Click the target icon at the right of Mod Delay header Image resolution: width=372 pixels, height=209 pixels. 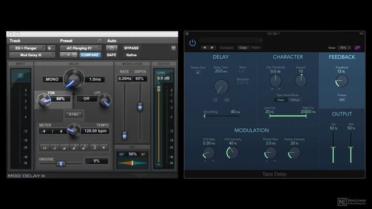173,48
